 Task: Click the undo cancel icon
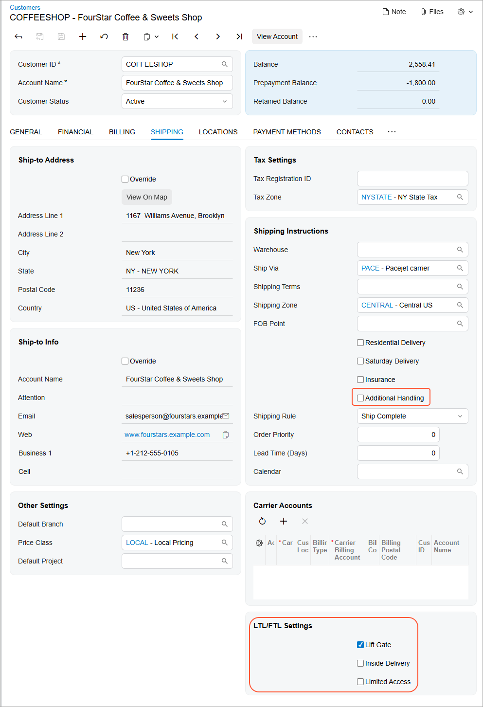click(104, 36)
